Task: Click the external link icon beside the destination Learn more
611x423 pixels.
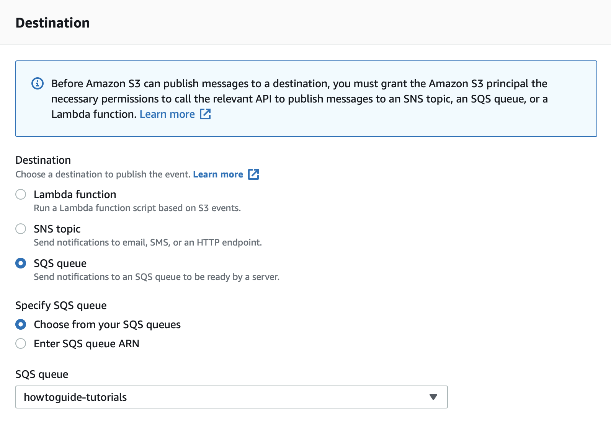Action: tap(253, 174)
